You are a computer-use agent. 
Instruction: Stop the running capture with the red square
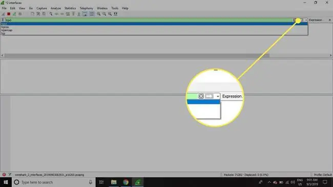(x=9, y=14)
